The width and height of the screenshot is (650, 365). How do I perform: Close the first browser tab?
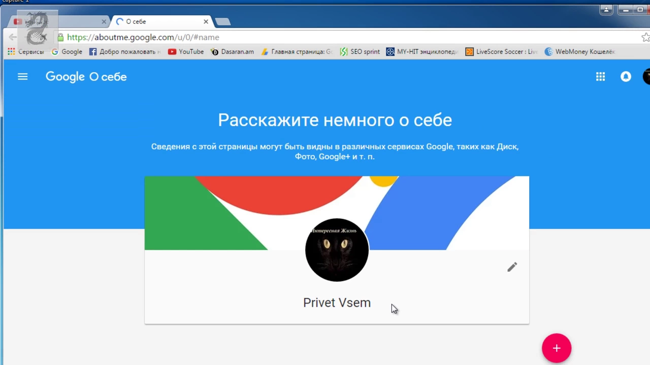coord(104,22)
